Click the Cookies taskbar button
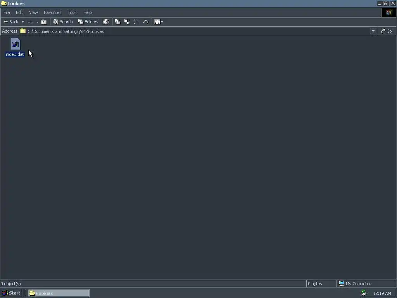The height and width of the screenshot is (298, 397). pos(59,293)
